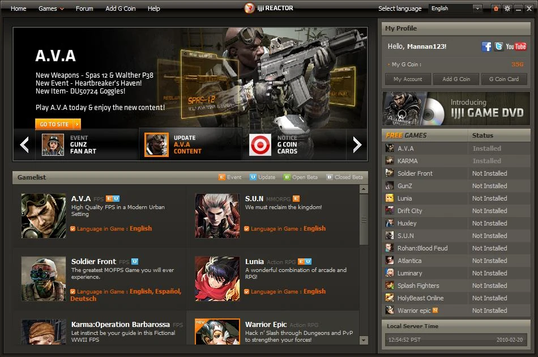Open the A.V.A title in Gamelist
This screenshot has height=357, width=538.
(81, 199)
